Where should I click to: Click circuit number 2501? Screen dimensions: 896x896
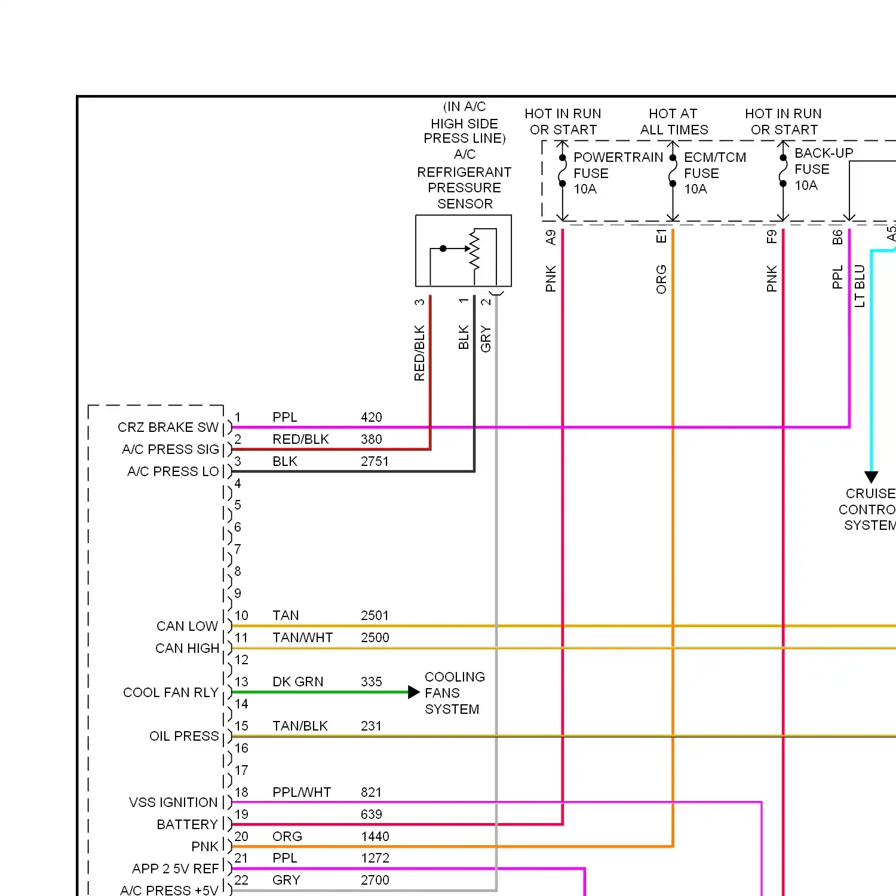point(375,615)
